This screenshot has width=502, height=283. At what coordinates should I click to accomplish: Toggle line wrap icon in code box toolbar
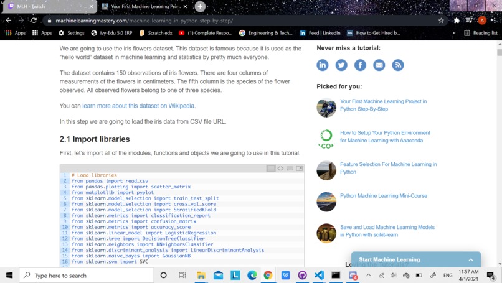pyautogui.click(x=290, y=168)
